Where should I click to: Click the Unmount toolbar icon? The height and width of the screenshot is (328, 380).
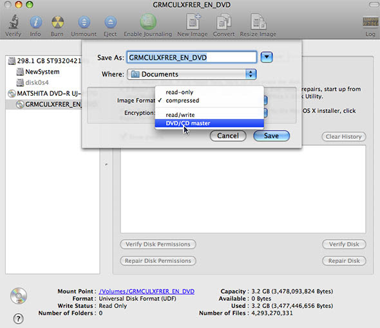84,22
